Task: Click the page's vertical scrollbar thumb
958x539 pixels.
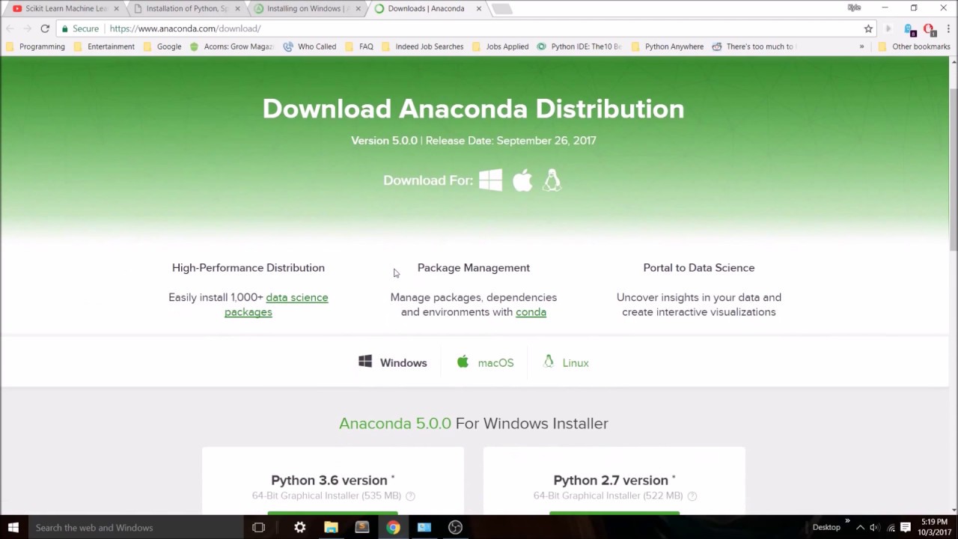Action: pos(954,170)
